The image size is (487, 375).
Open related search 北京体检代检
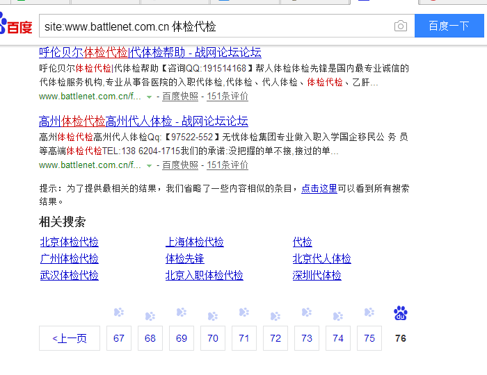click(70, 242)
